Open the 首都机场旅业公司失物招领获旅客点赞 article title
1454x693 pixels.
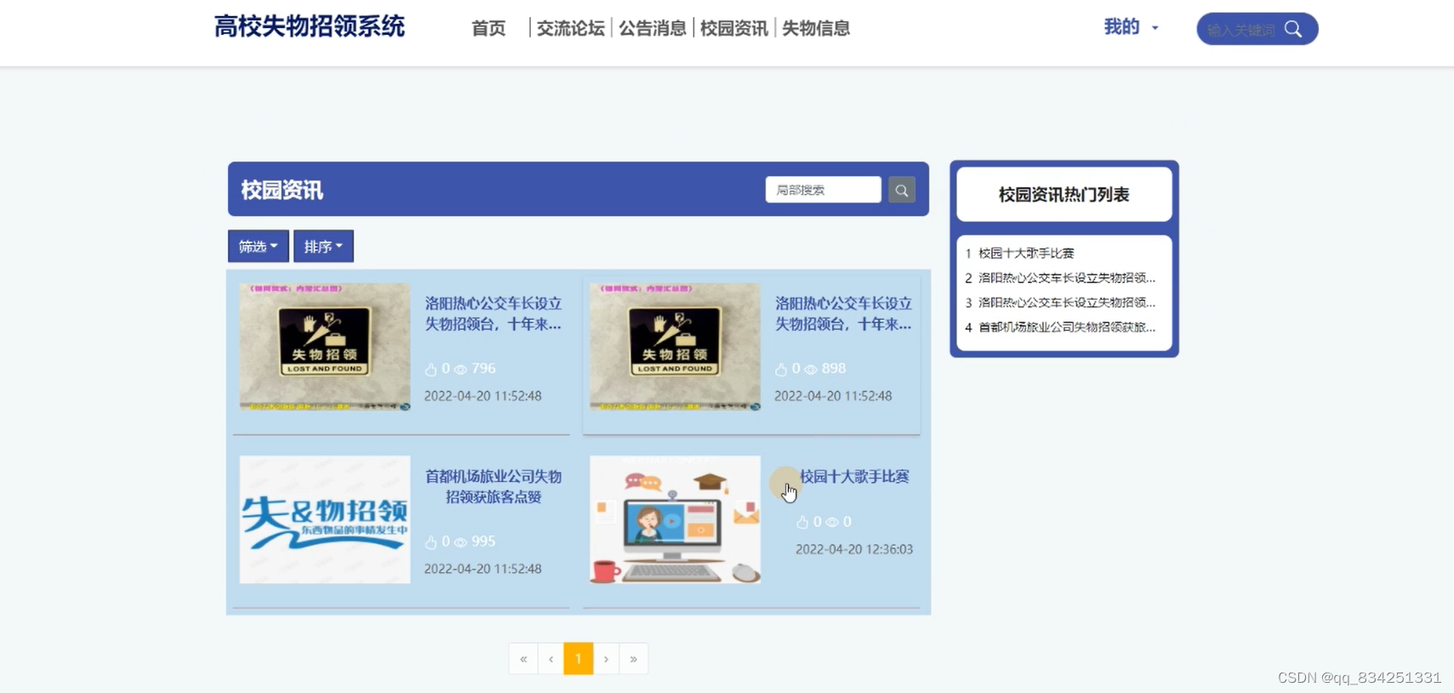tap(493, 486)
